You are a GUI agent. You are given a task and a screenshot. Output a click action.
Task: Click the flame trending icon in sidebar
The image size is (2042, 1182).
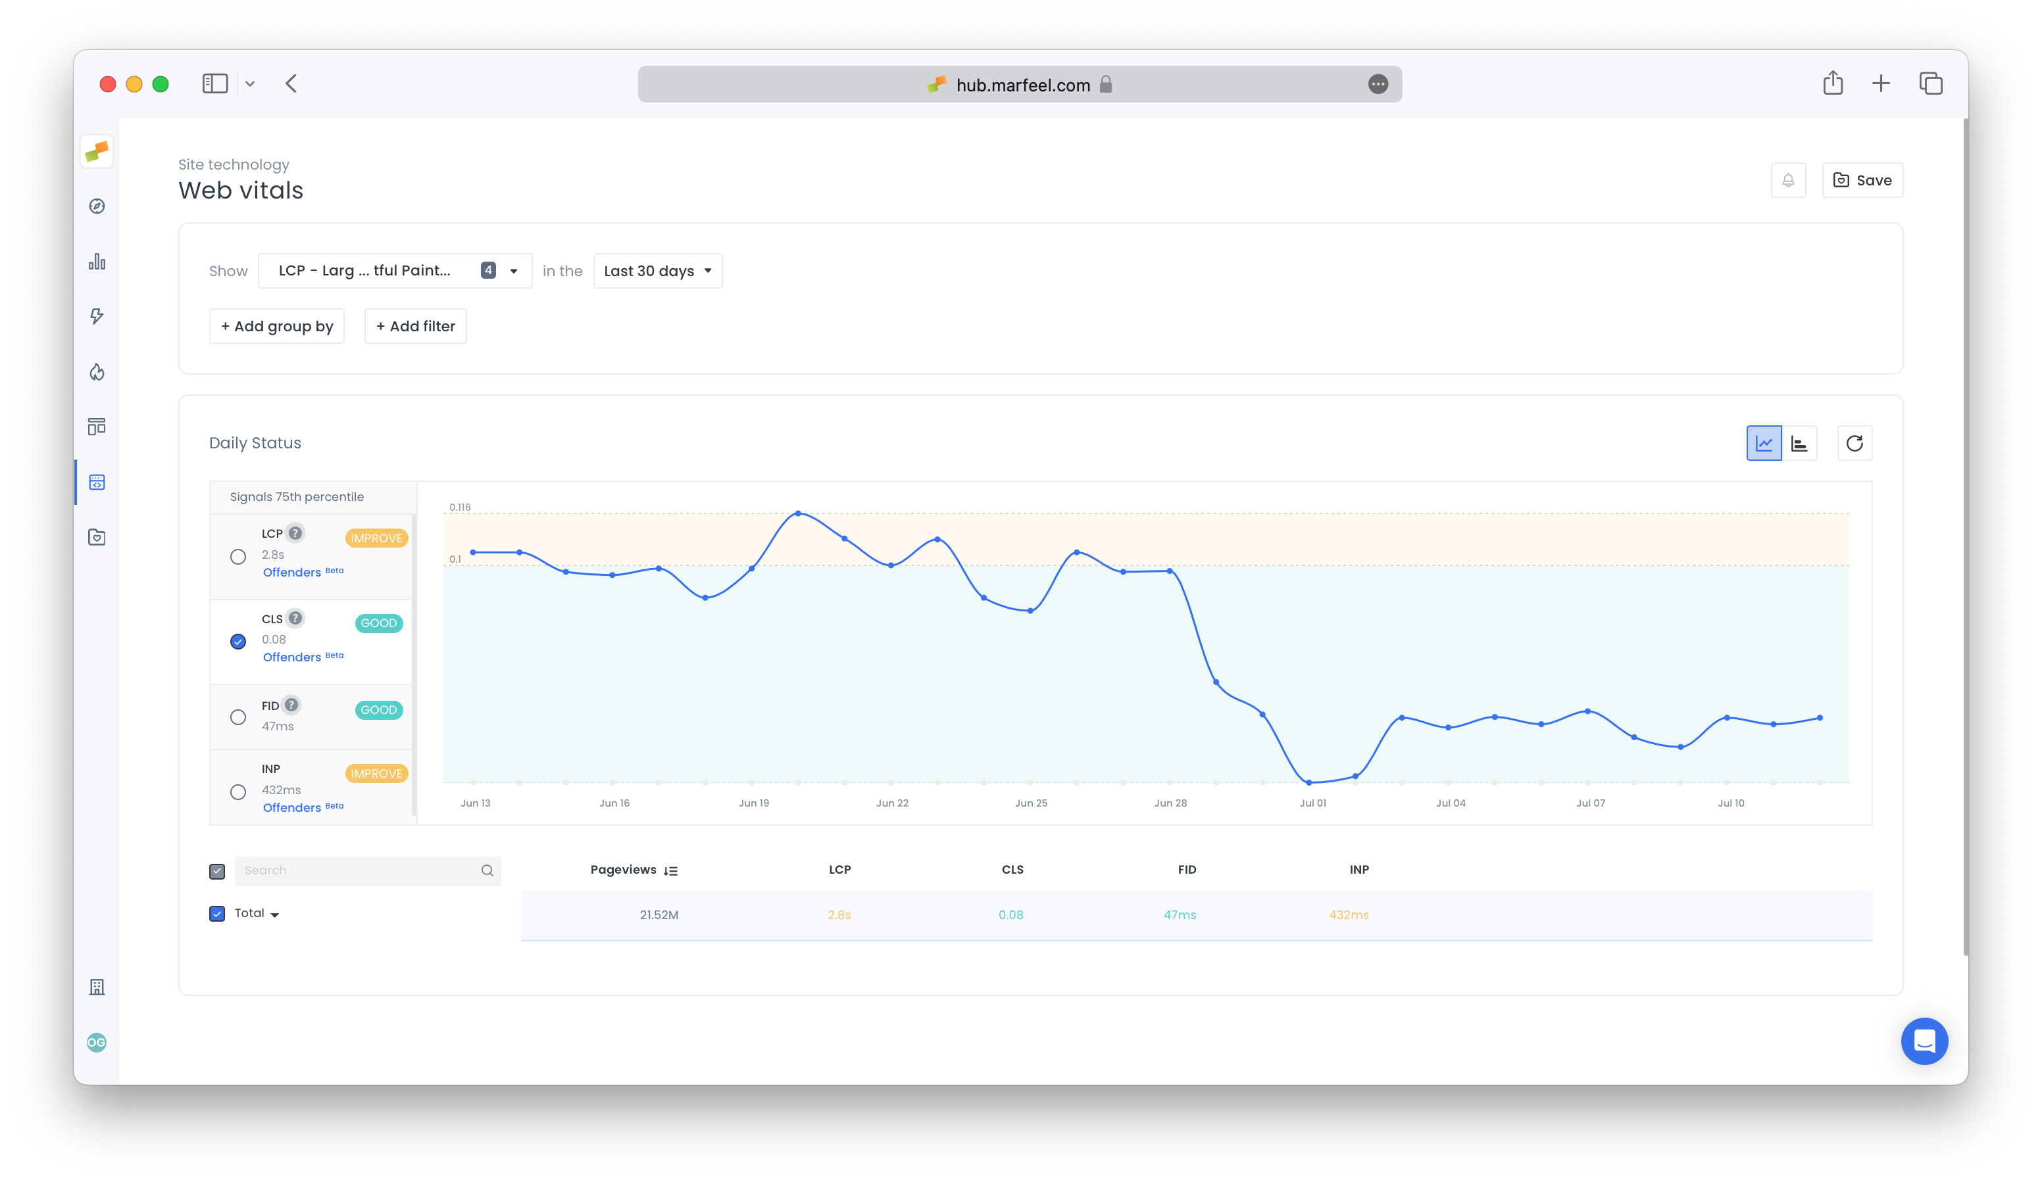[97, 371]
